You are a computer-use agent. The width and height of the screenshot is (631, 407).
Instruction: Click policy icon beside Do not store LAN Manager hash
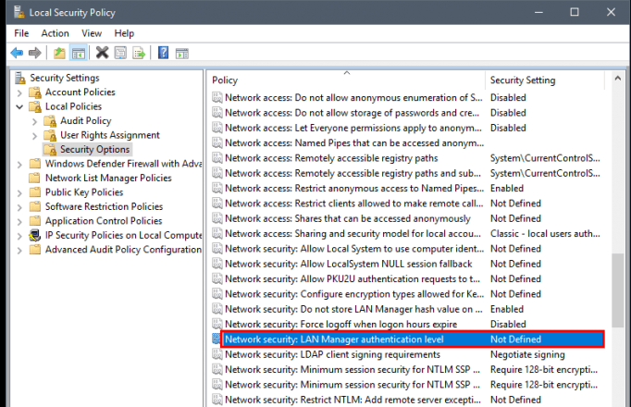[217, 309]
